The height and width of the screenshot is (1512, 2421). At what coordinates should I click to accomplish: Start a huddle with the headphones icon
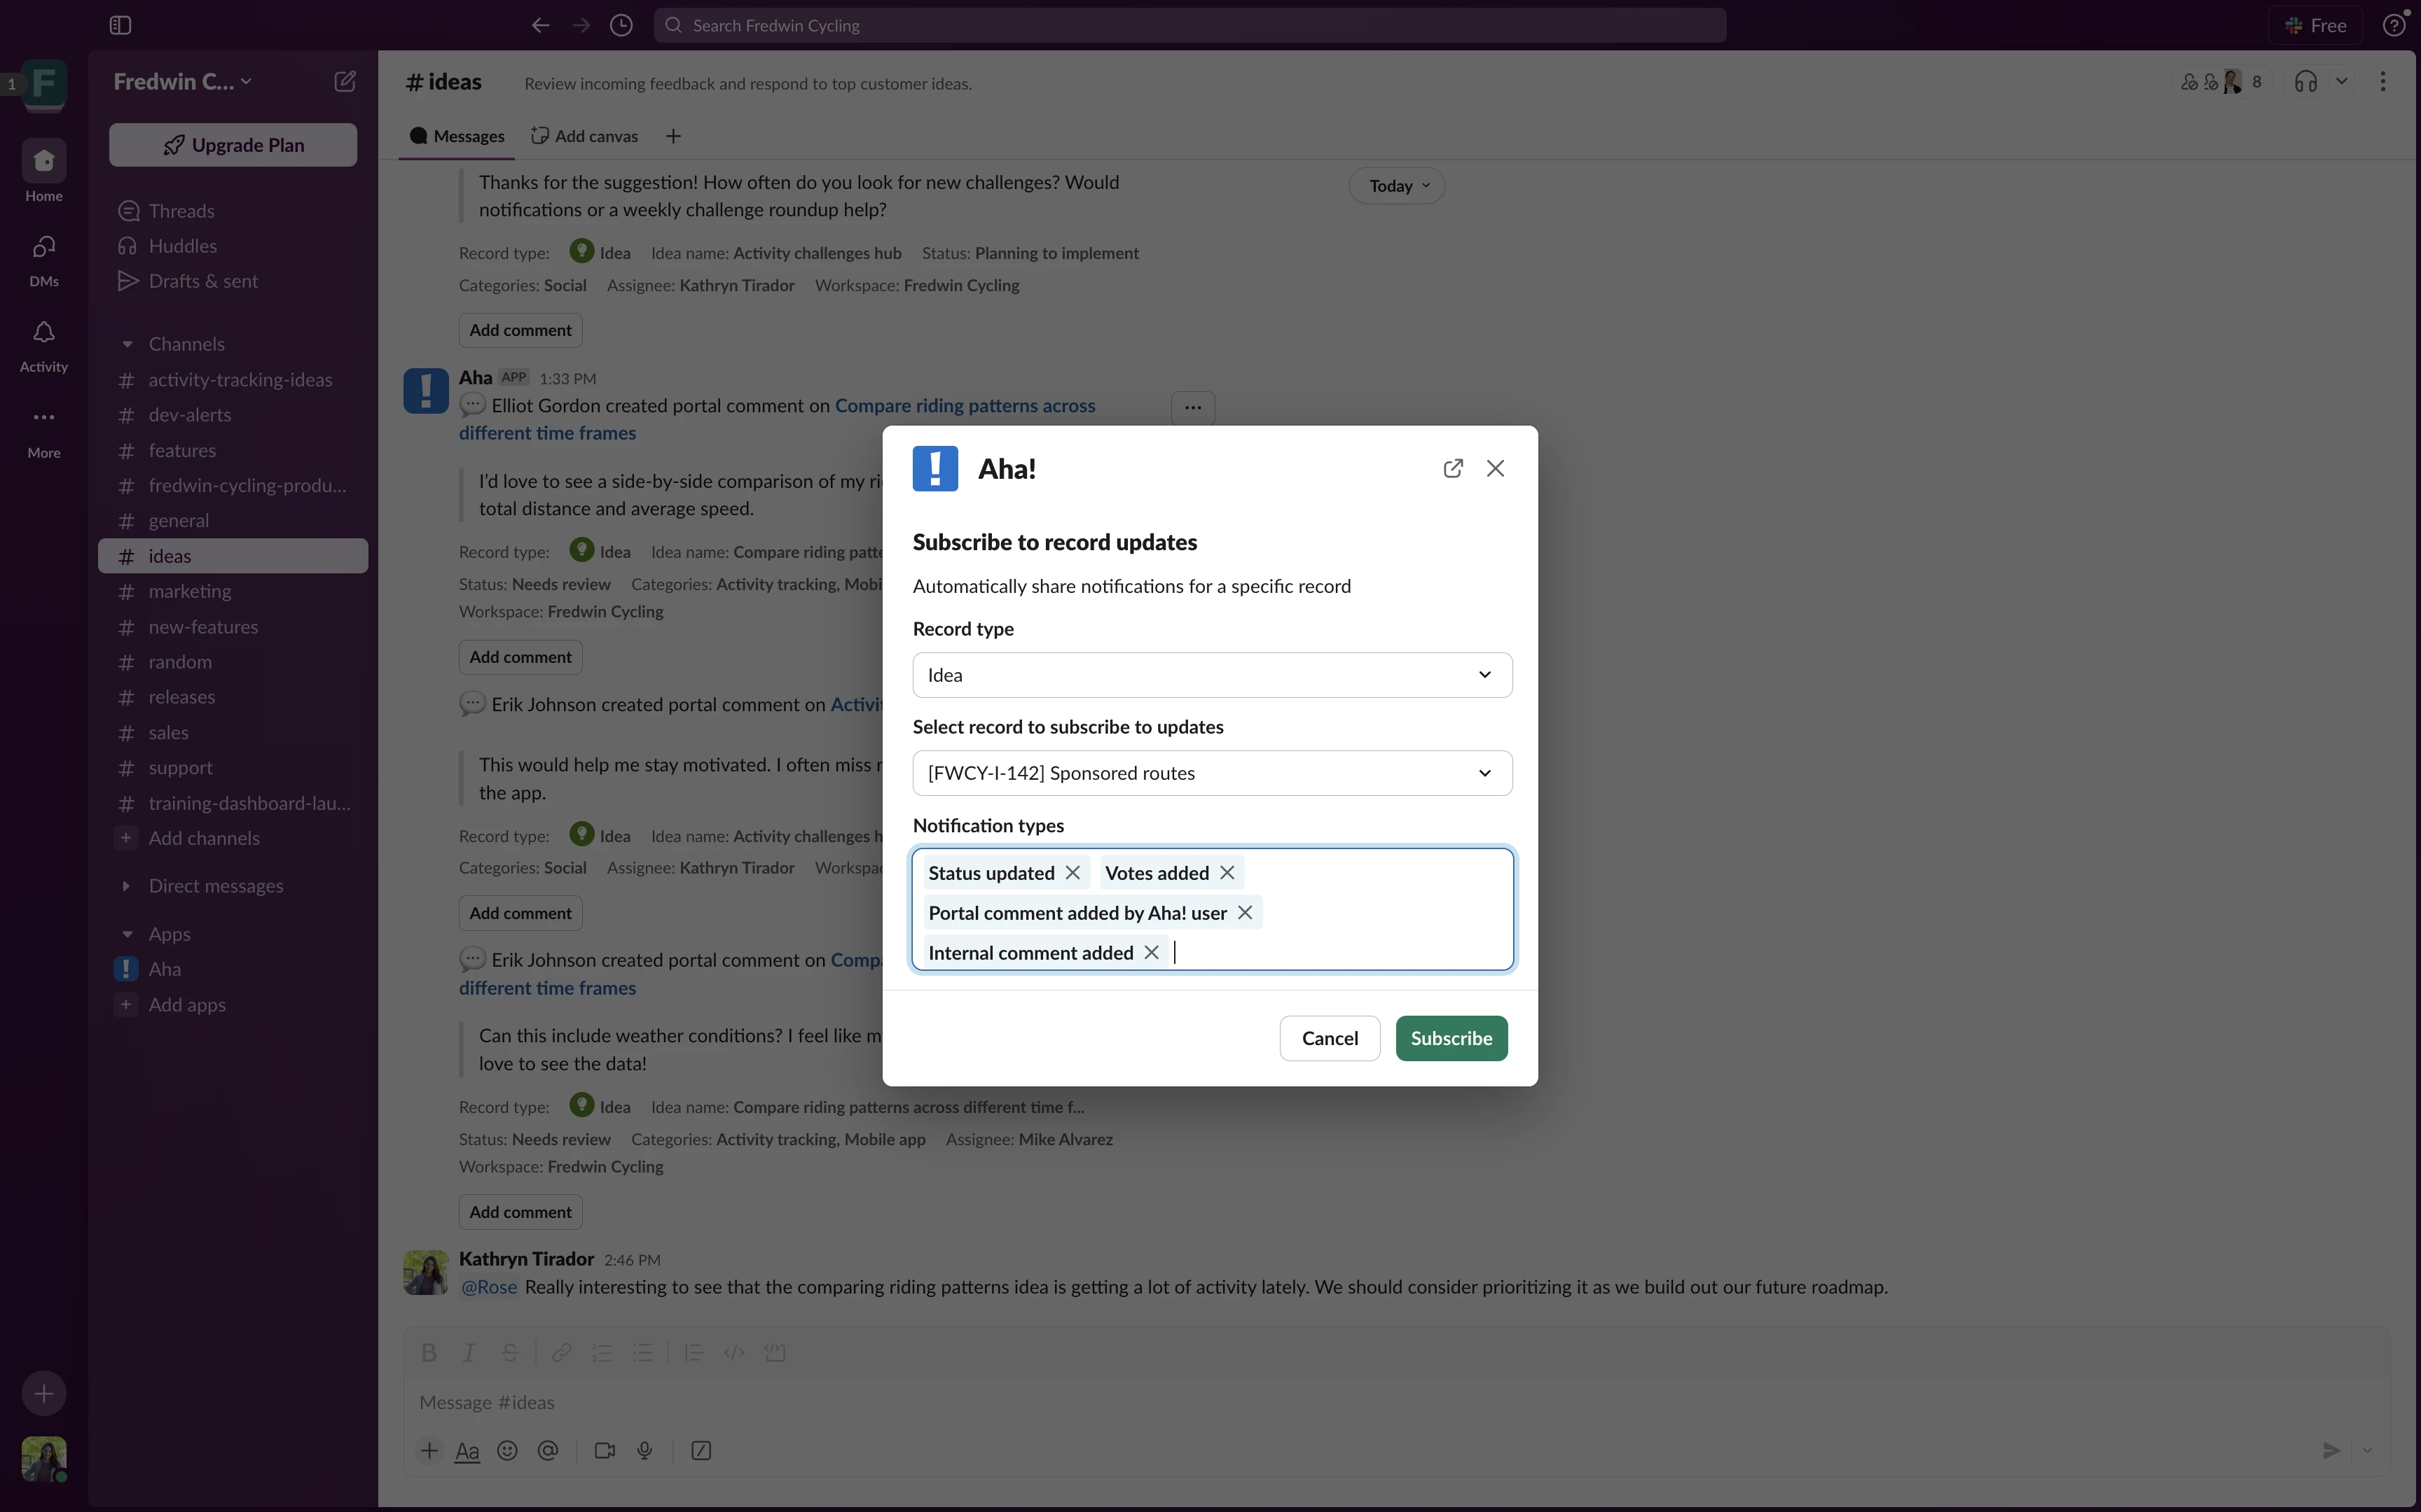[x=2305, y=82]
